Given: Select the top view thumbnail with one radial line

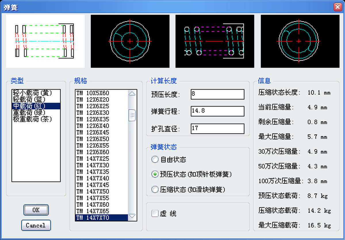Looking at the screenshot, I should click(130, 41).
